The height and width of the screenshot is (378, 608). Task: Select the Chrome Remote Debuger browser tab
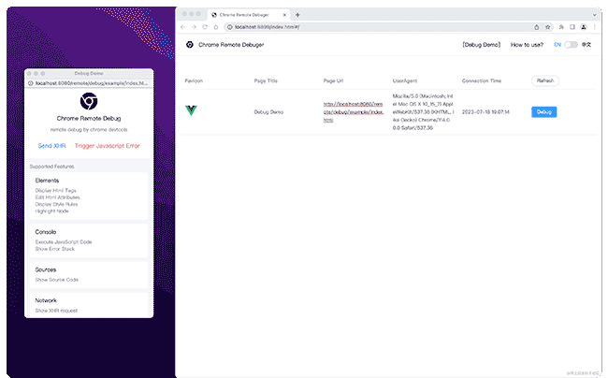pyautogui.click(x=248, y=15)
